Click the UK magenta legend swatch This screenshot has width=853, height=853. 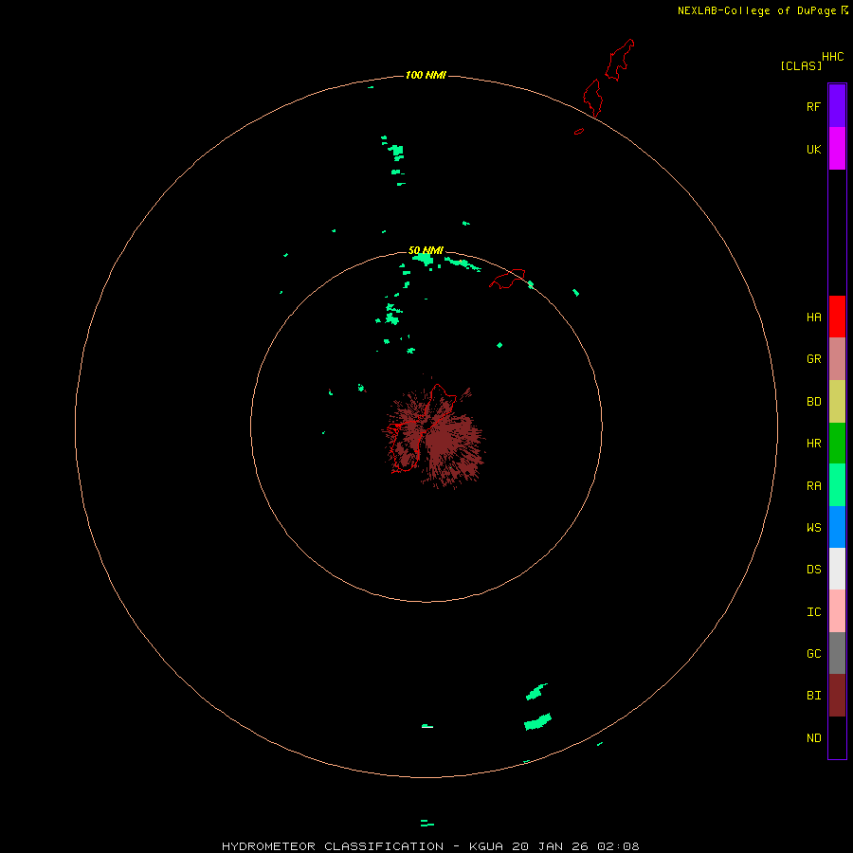(837, 149)
